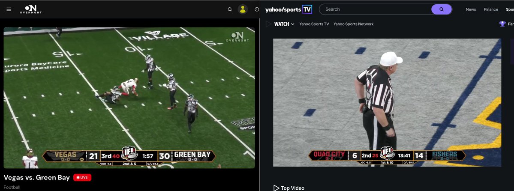Click the Top Video heading text
The height and width of the screenshot is (191, 514).
pyautogui.click(x=293, y=188)
